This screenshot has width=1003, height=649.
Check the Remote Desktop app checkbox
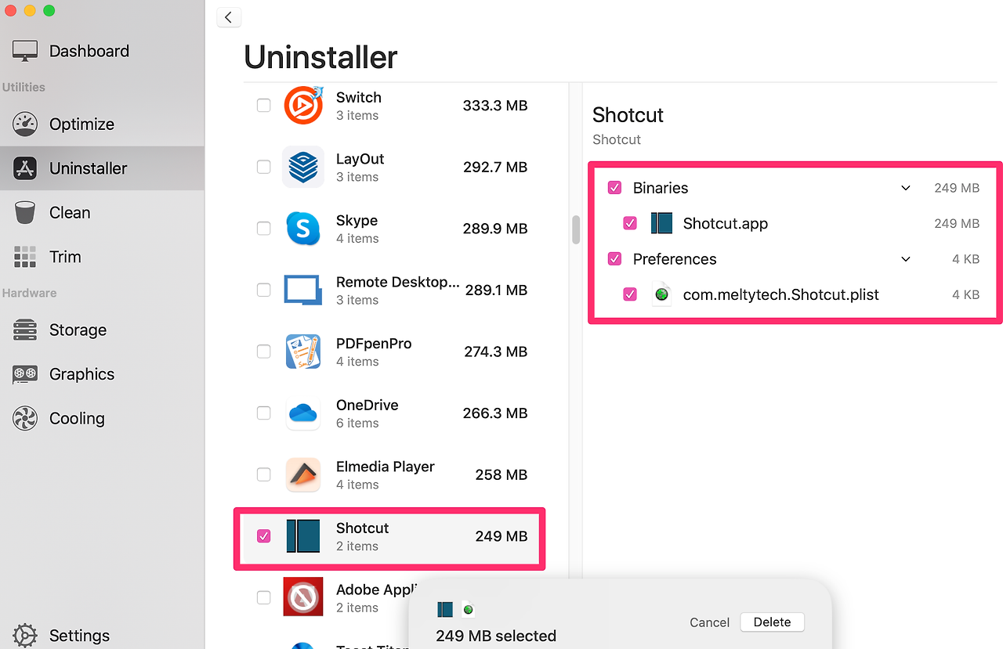point(264,290)
